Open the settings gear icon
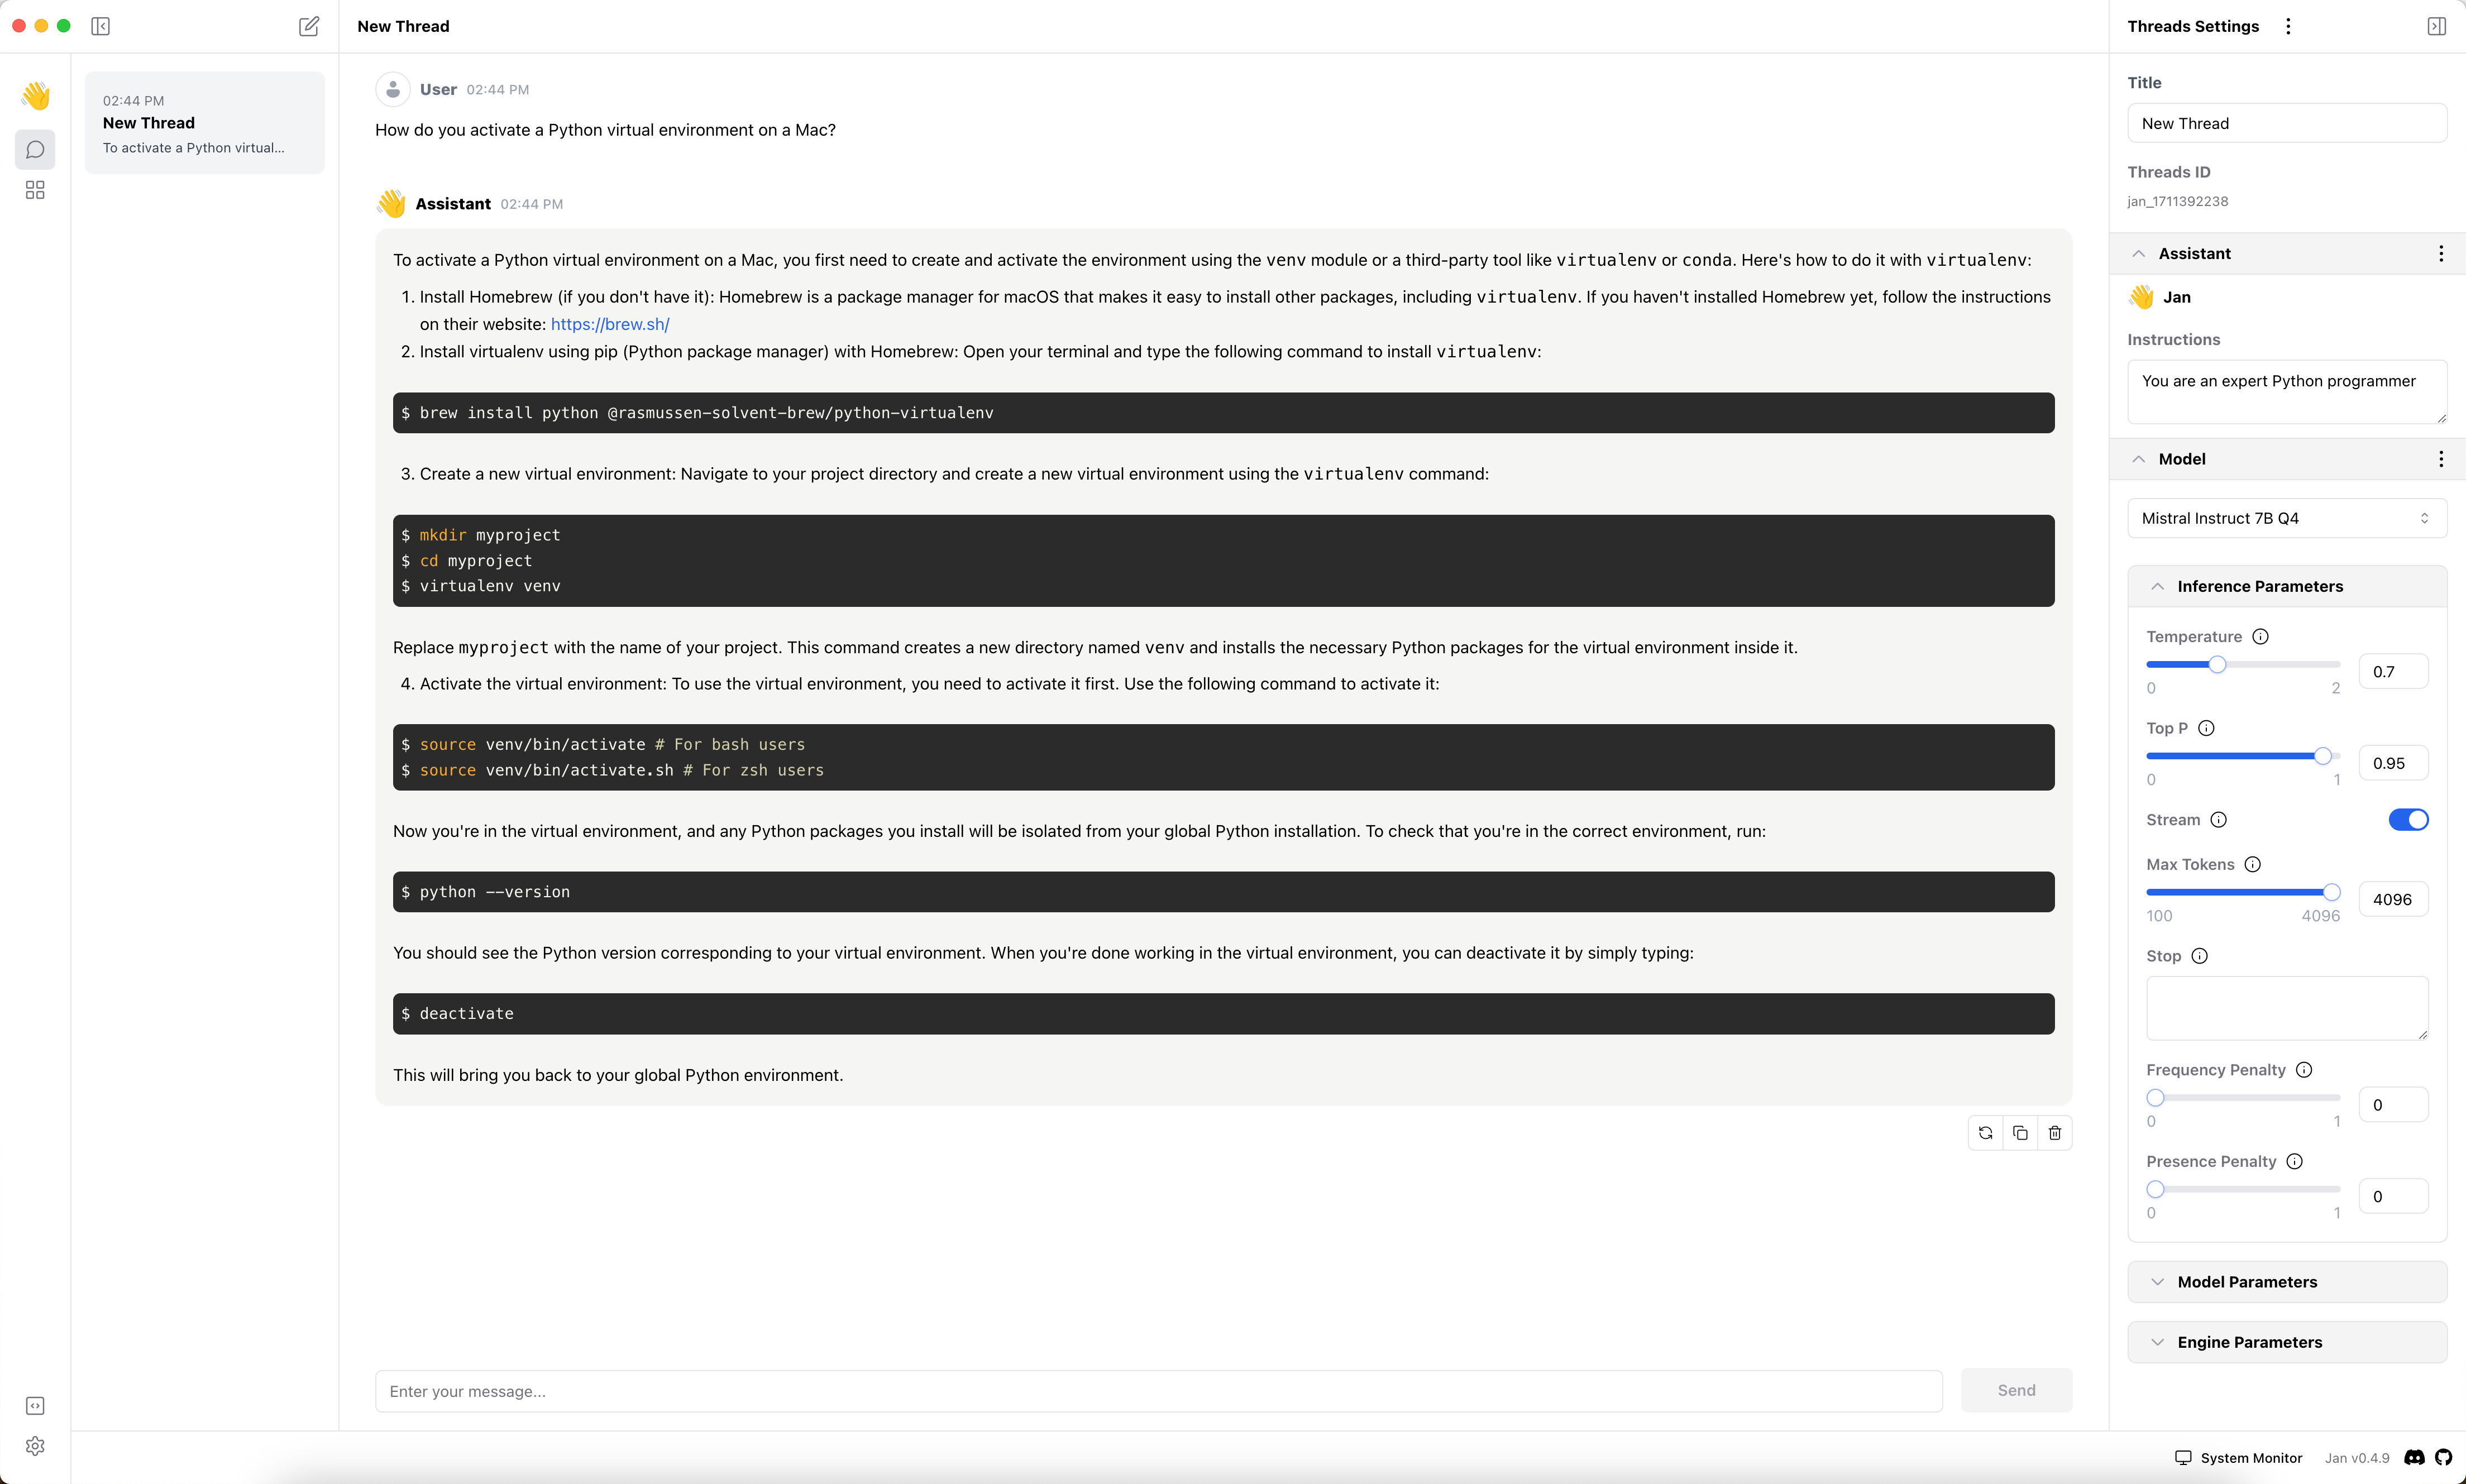Screen dimensions: 2466x1484 pyautogui.click(x=35, y=1446)
